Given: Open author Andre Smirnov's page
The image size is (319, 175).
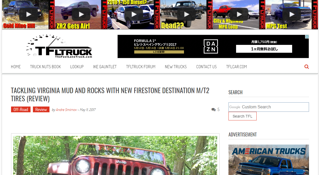Looking at the screenshot, I should click(66, 110).
